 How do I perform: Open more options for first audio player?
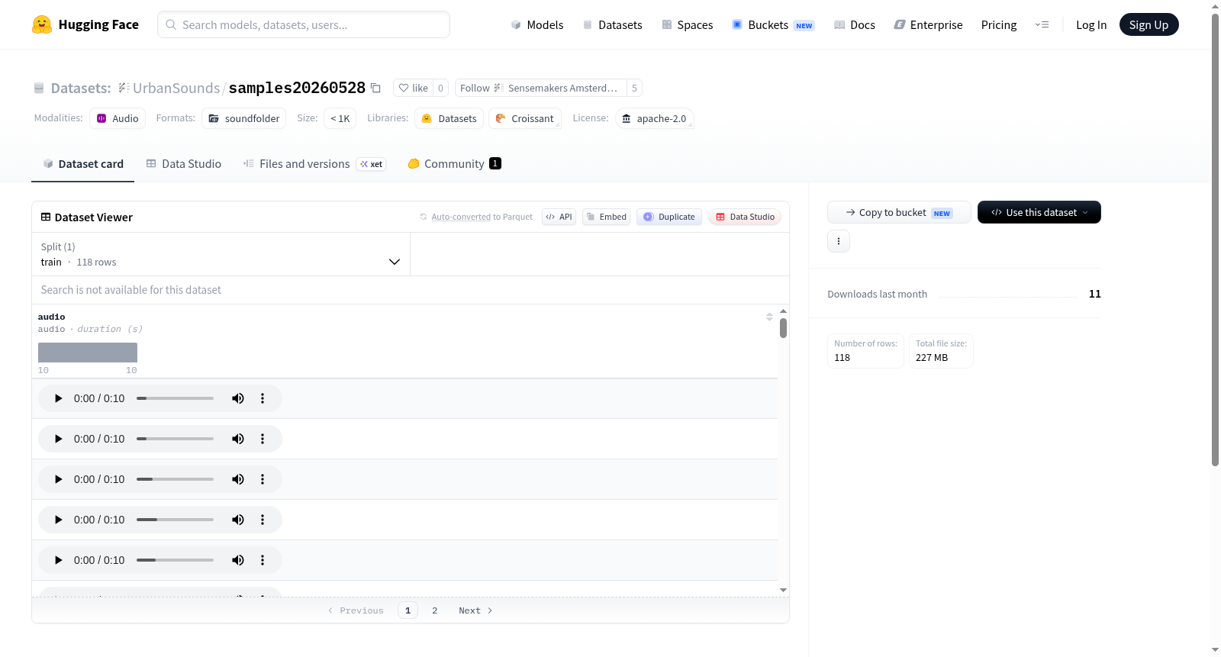263,398
